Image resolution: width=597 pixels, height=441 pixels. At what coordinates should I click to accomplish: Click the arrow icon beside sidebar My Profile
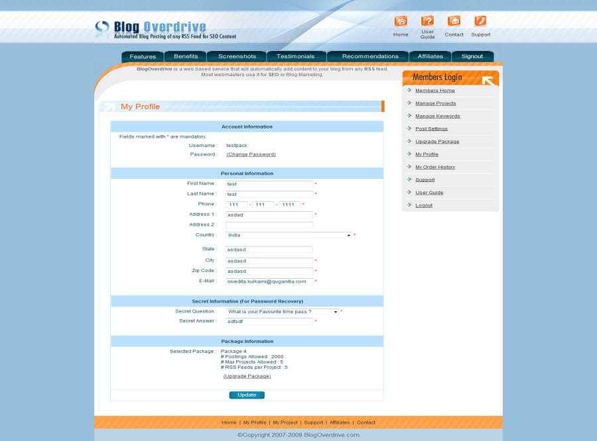click(409, 154)
